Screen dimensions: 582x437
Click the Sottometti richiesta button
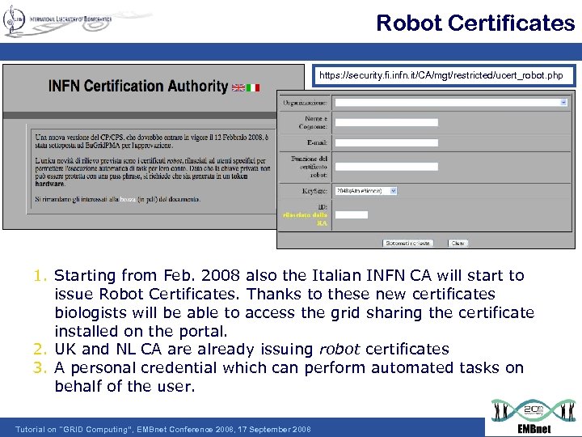click(407, 243)
